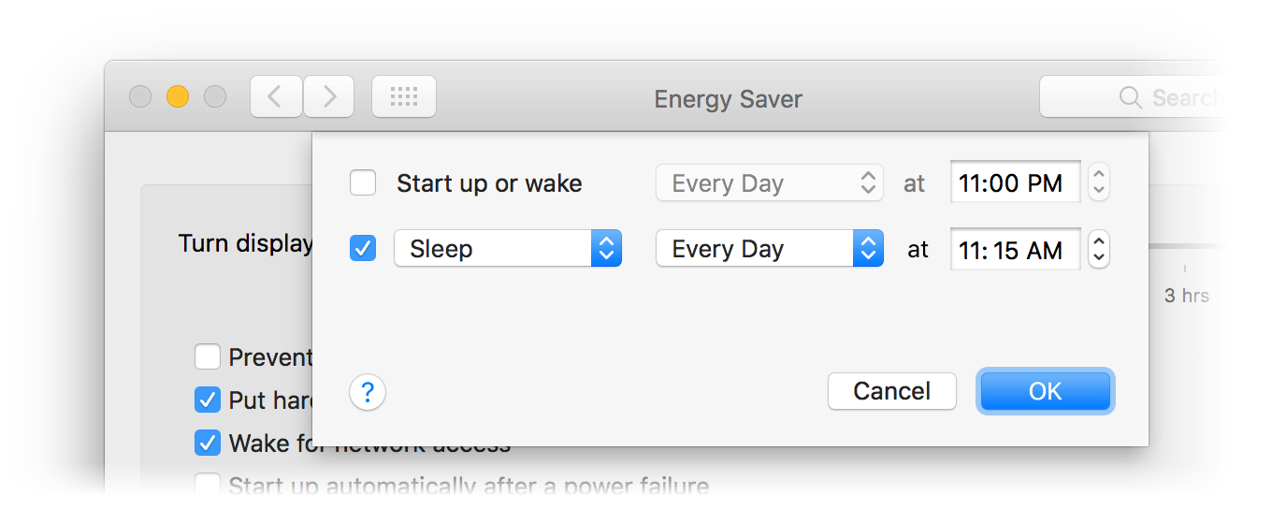1272x524 pixels.
Task: Go back with the left chevron button
Action: pyautogui.click(x=276, y=96)
